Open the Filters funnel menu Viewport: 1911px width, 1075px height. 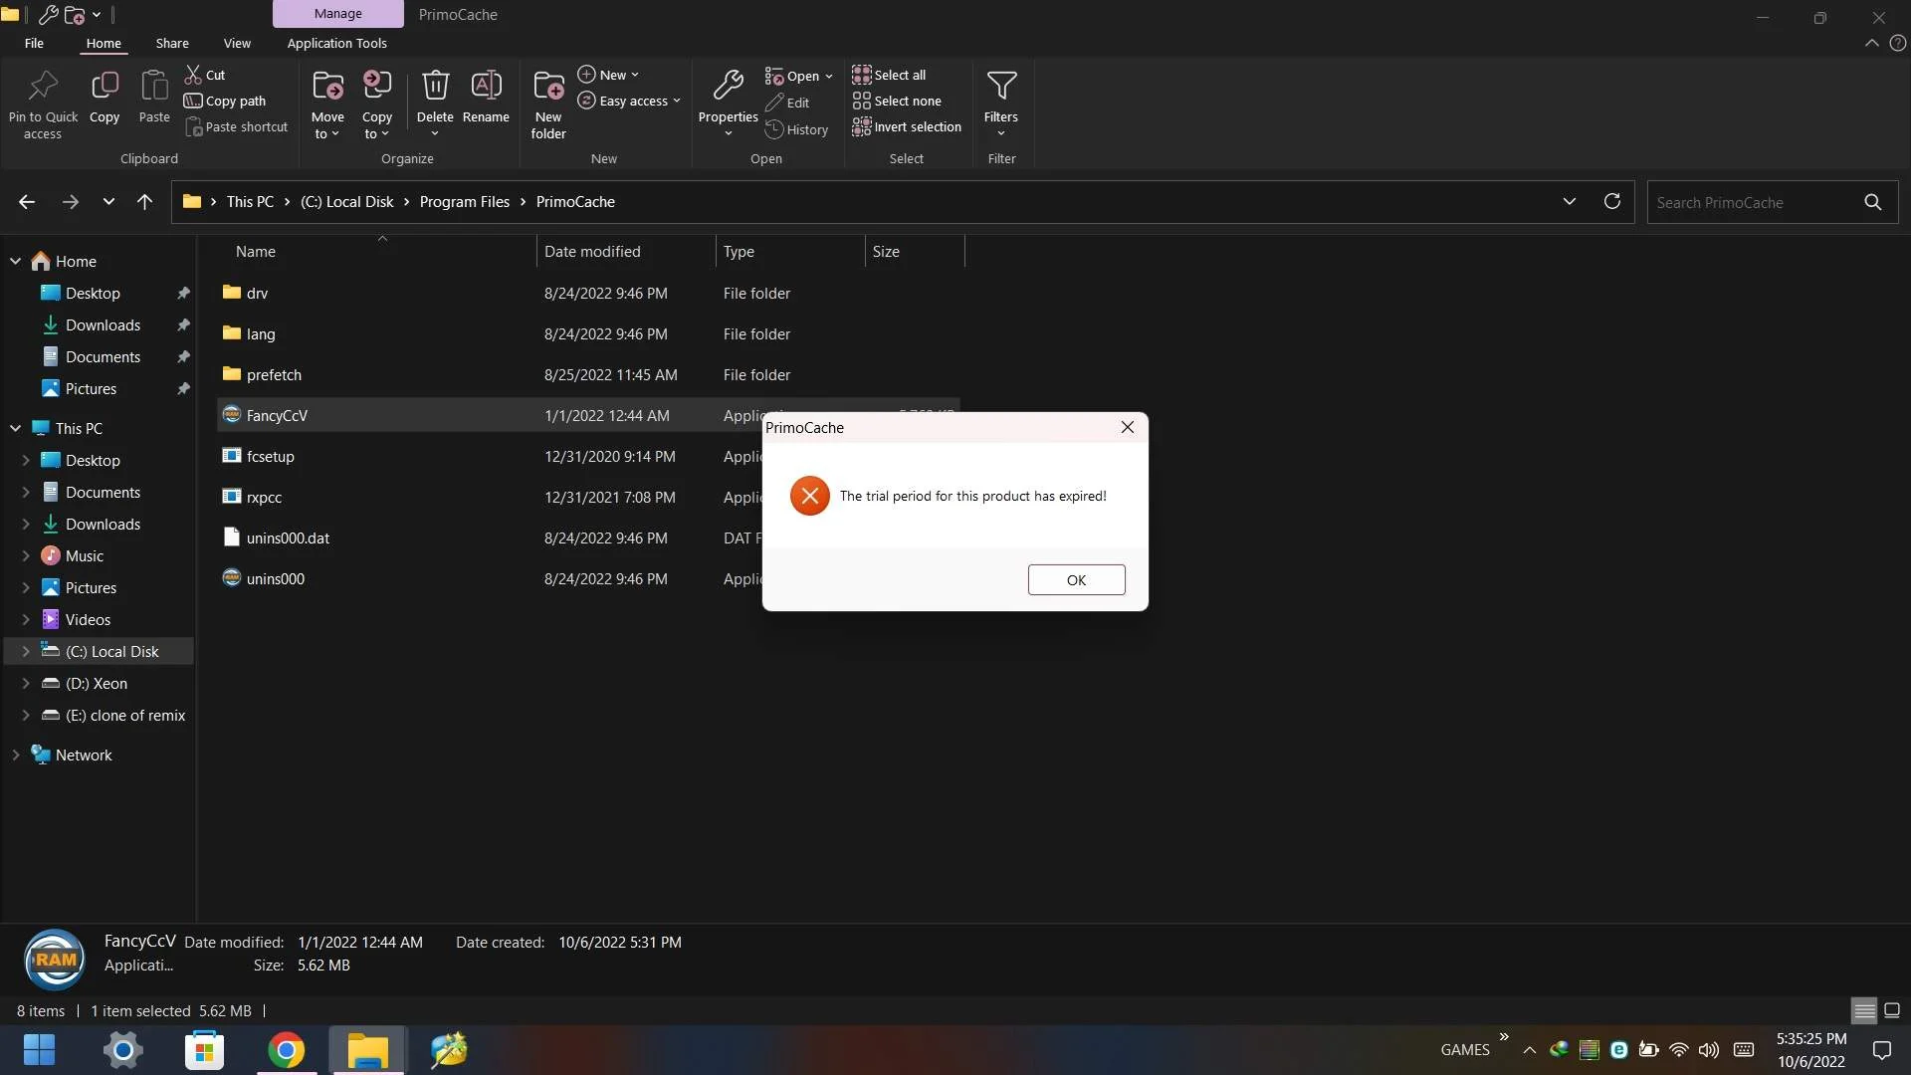(x=1001, y=105)
